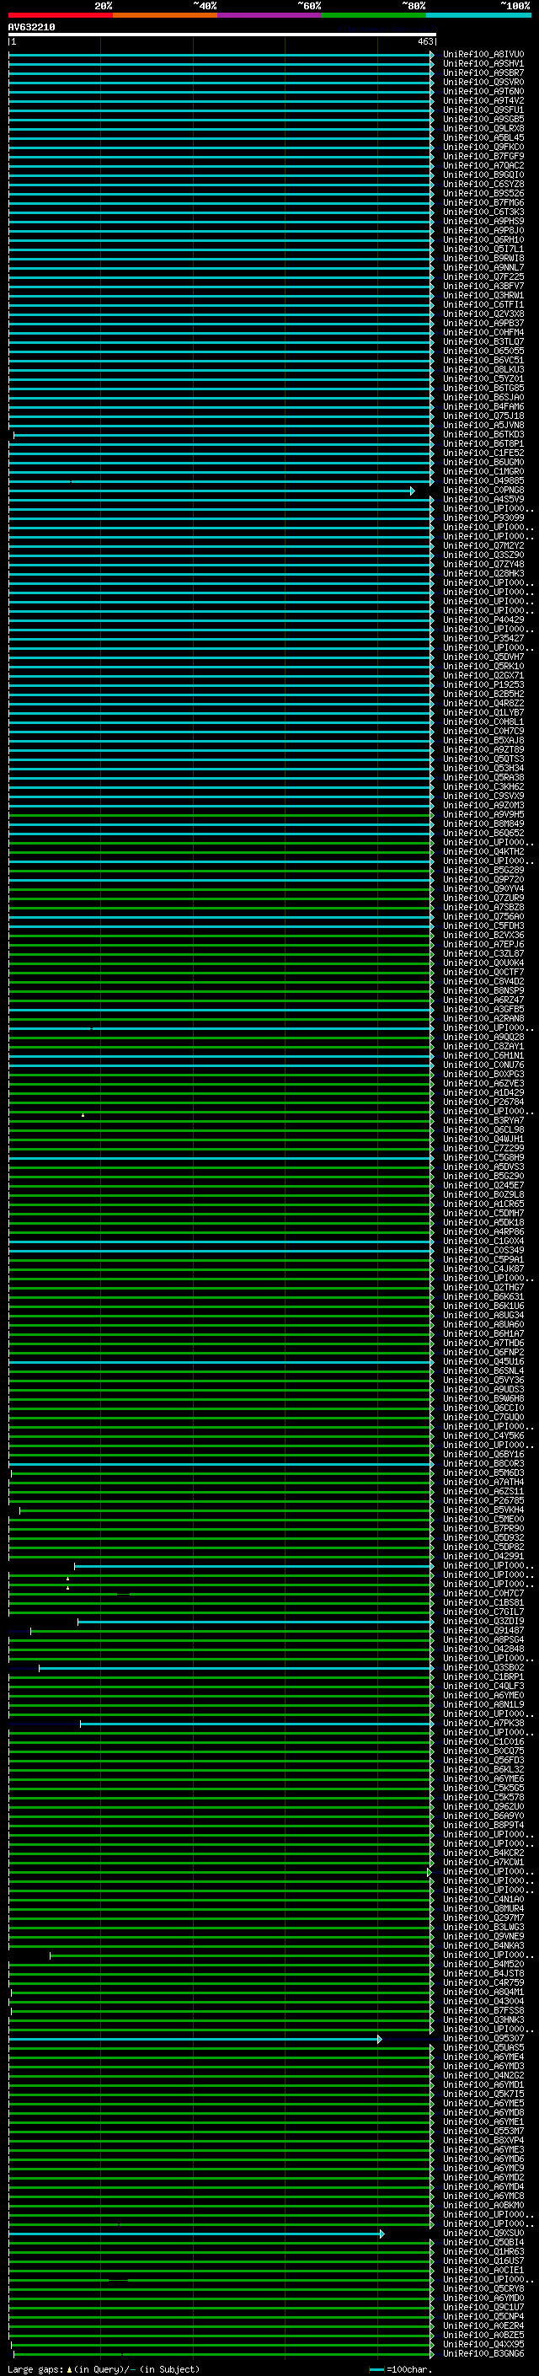Select label UniRef100_Q8MUR4
Viewport: 539px width, 2376px height.
[x=483, y=1908]
